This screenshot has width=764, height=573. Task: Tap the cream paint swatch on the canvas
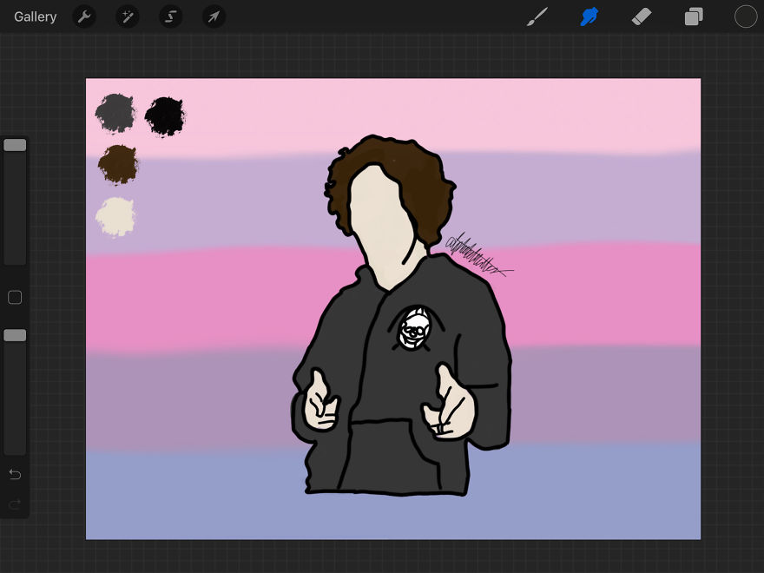click(115, 215)
